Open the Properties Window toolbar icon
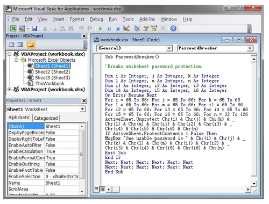 pyautogui.click(x=146, y=28)
